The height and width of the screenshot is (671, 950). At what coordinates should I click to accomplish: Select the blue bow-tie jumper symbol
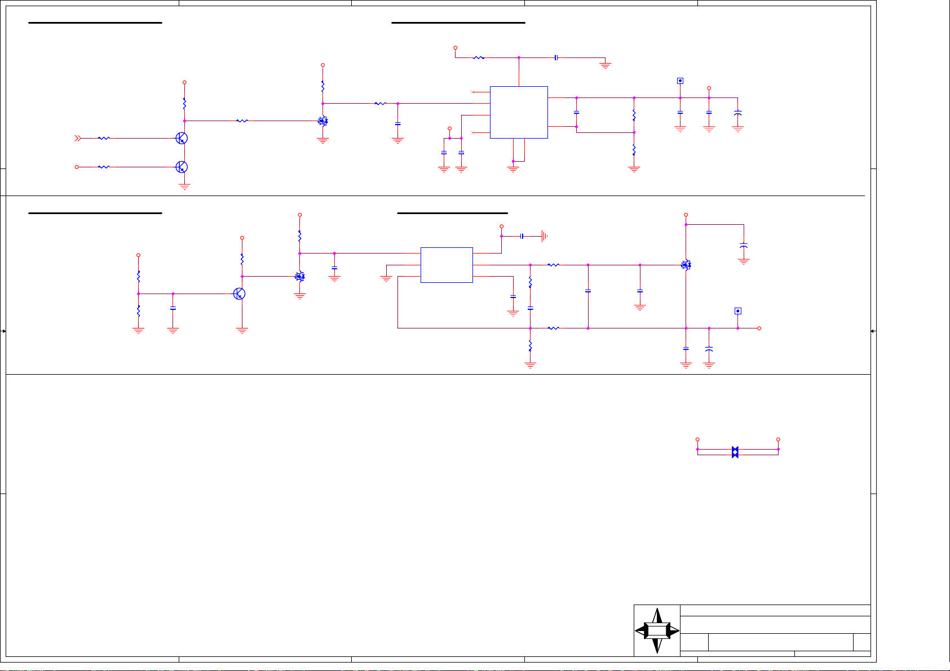(735, 452)
